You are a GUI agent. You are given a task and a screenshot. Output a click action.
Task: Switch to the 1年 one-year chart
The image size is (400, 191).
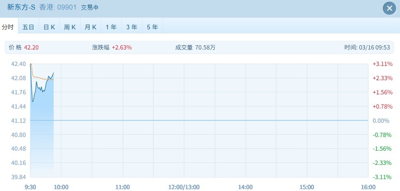111,27
